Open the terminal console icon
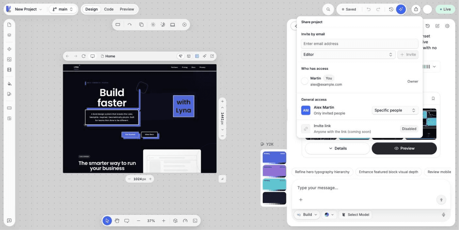The height and width of the screenshot is (230, 459). pos(195,221)
